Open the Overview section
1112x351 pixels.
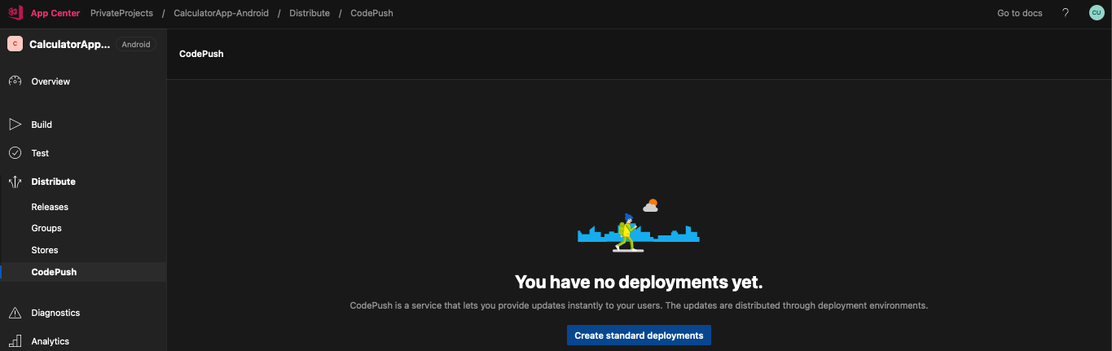click(51, 81)
